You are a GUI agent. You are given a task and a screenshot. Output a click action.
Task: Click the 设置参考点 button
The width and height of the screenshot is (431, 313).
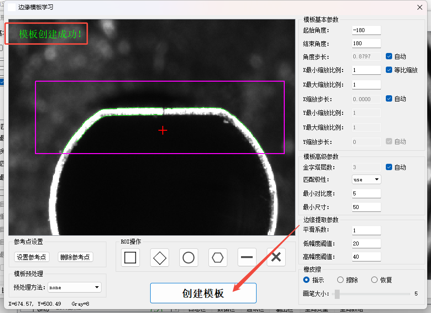click(32, 257)
